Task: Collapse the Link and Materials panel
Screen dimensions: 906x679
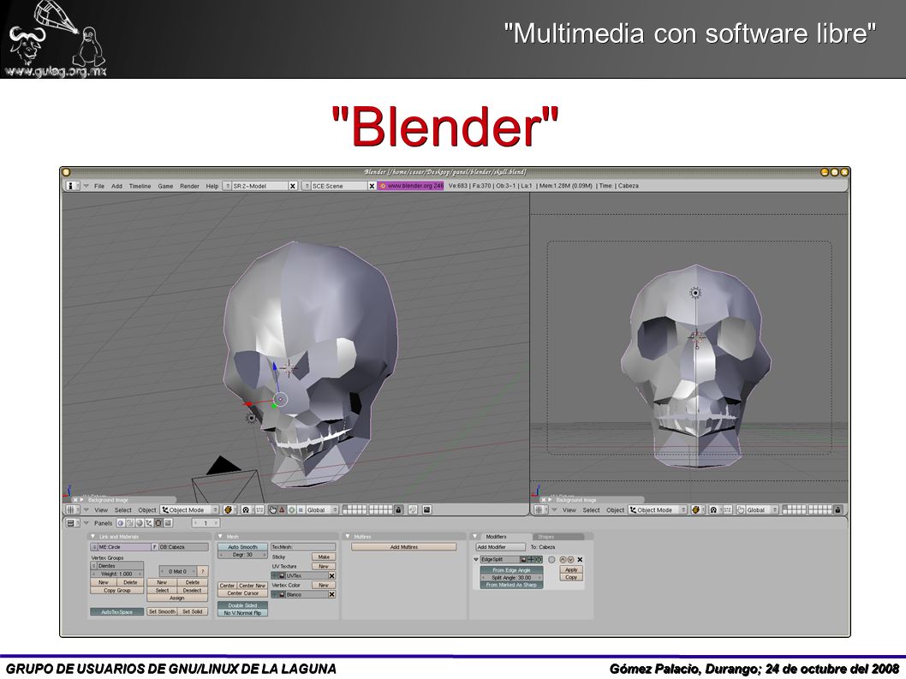Action: tap(93, 536)
